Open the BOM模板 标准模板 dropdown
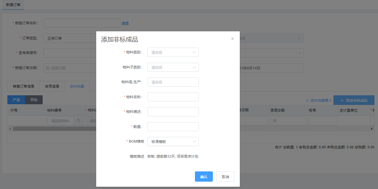The width and height of the screenshot is (378, 189). (173, 142)
